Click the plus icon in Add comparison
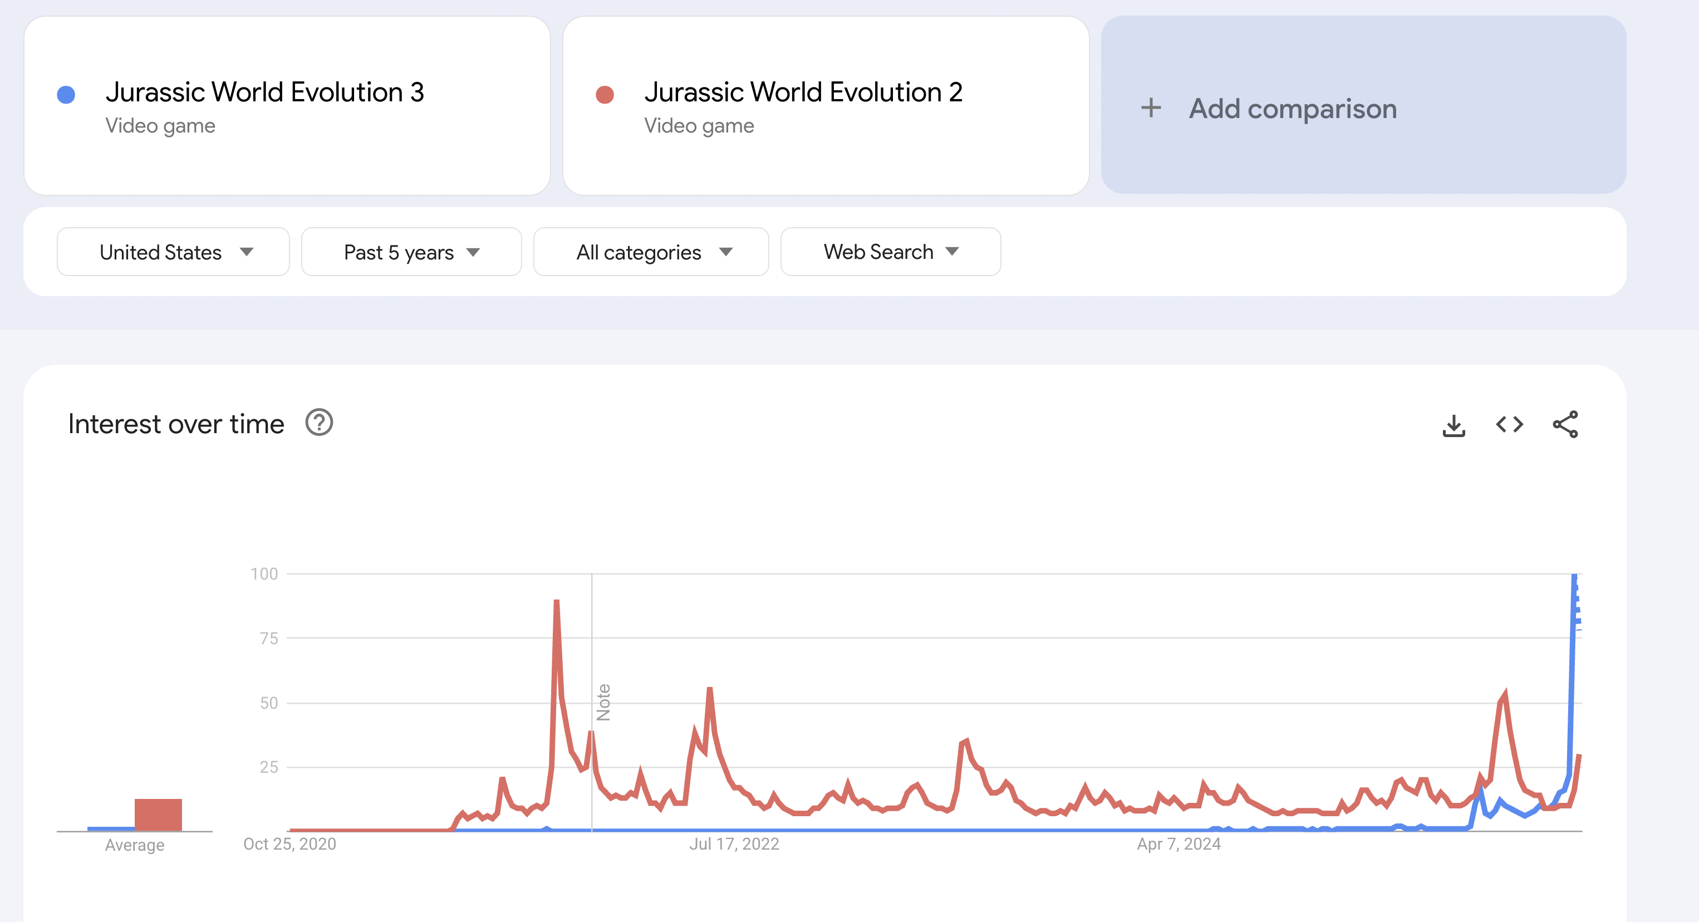Screen dimensions: 1699x922 (x=1151, y=108)
